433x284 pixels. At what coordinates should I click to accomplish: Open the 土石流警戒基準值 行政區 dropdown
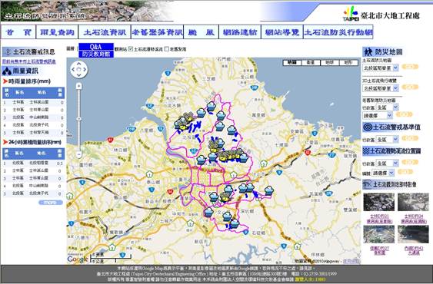[x=387, y=140]
